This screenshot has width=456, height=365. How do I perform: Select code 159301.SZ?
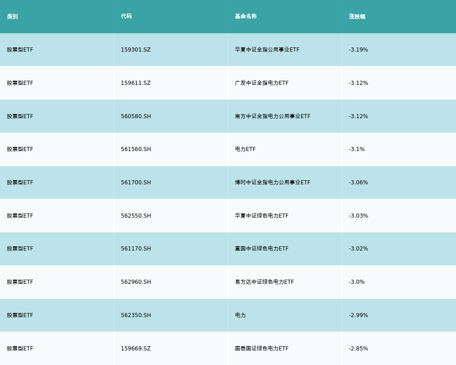pyautogui.click(x=135, y=50)
